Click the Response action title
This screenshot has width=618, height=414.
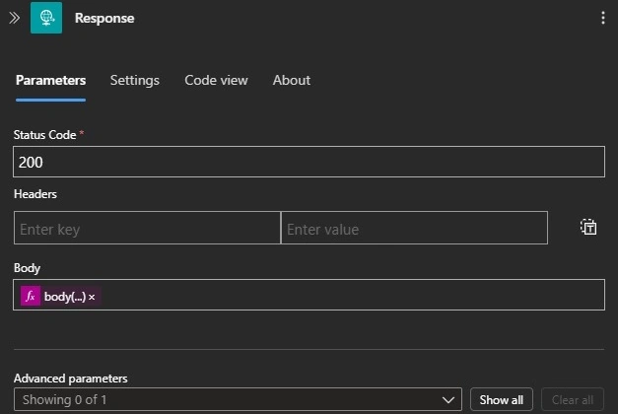point(104,18)
